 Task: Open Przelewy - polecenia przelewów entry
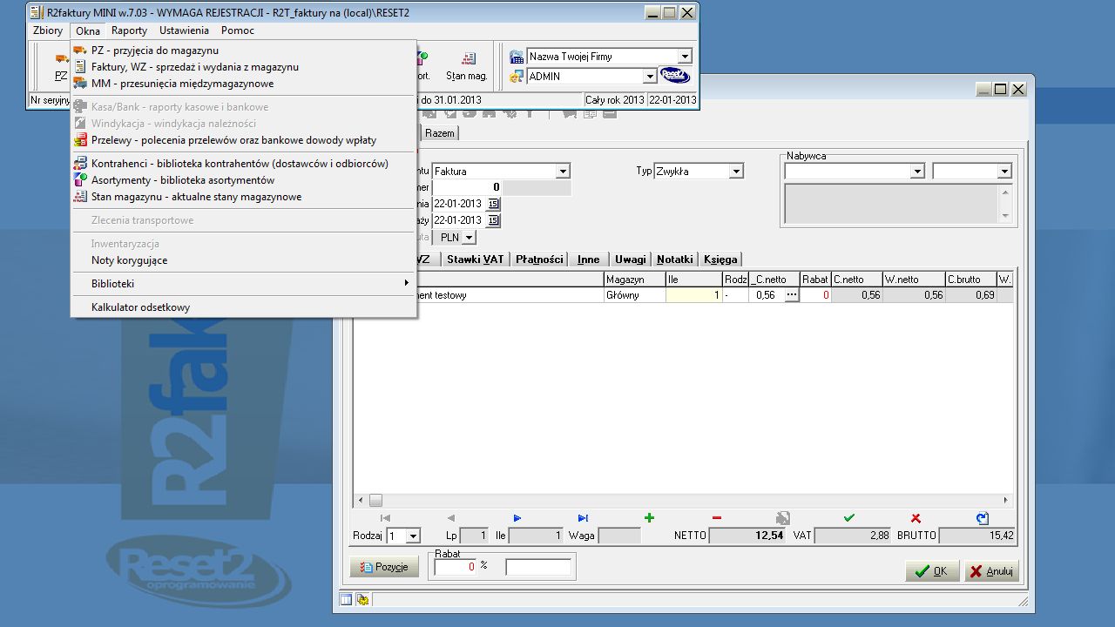click(243, 140)
